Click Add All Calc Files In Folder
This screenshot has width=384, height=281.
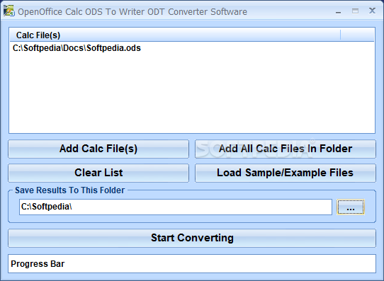coord(286,149)
